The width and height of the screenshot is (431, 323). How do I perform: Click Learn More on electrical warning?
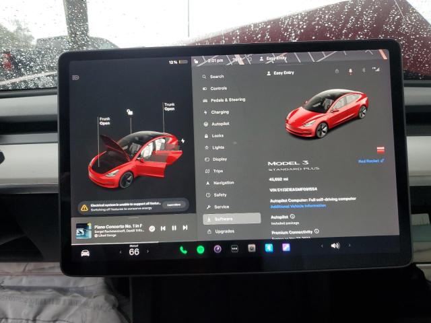[x=174, y=205]
